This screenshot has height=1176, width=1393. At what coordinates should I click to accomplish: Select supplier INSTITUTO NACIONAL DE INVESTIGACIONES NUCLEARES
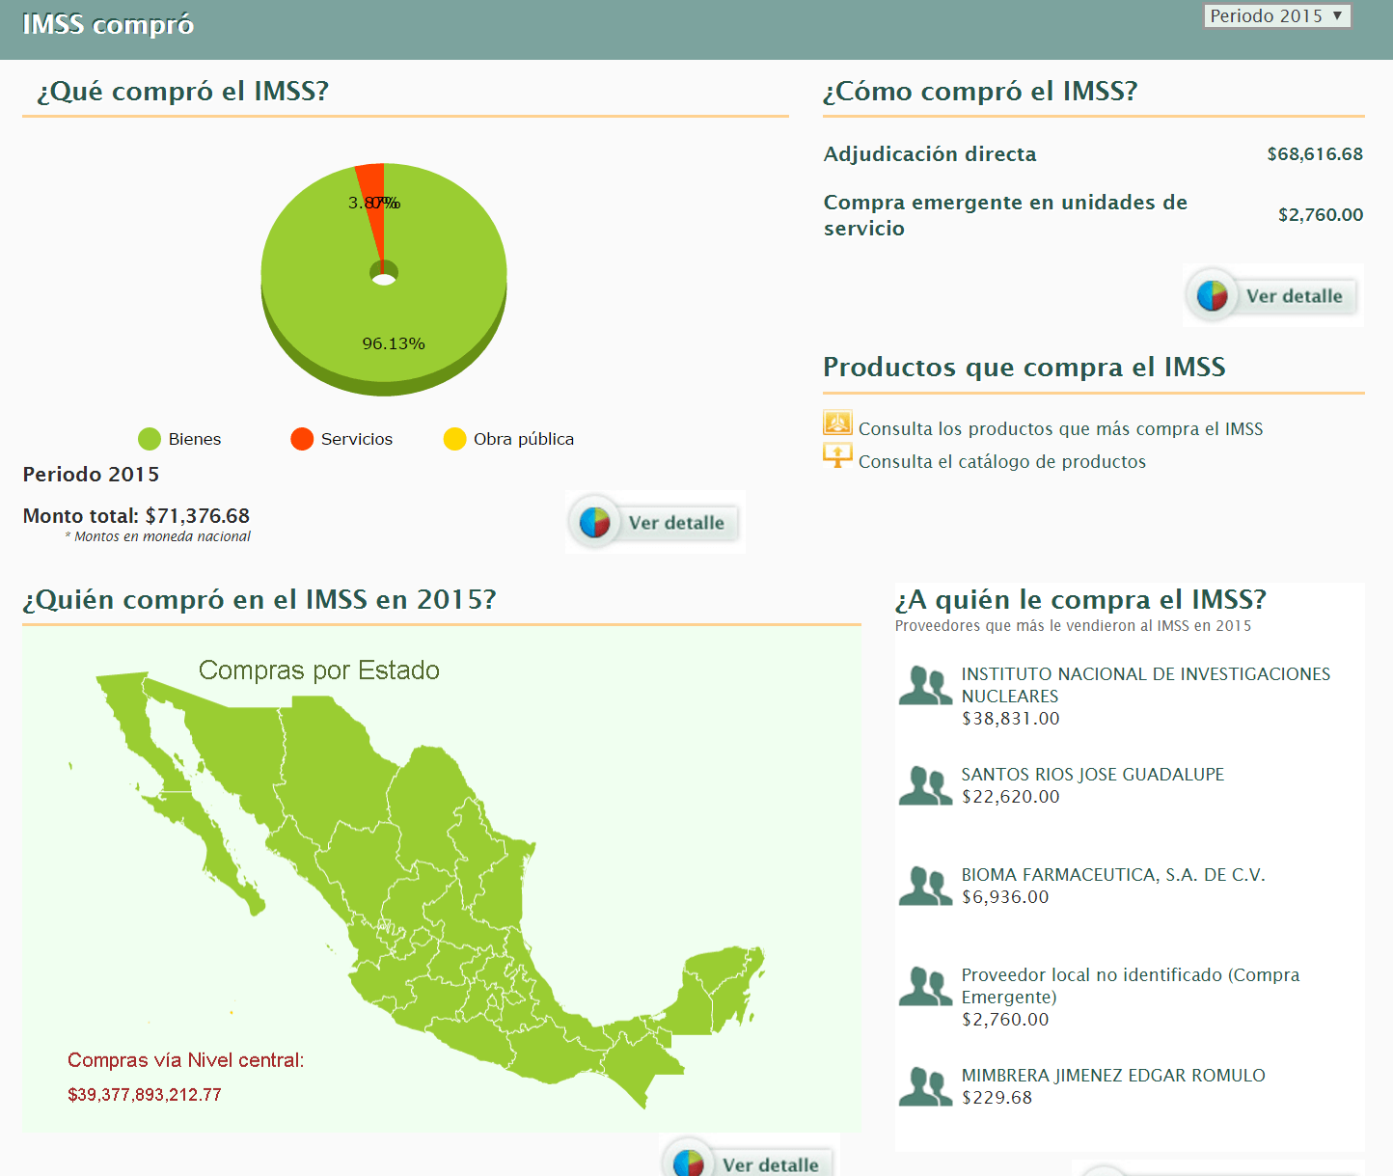point(1145,685)
